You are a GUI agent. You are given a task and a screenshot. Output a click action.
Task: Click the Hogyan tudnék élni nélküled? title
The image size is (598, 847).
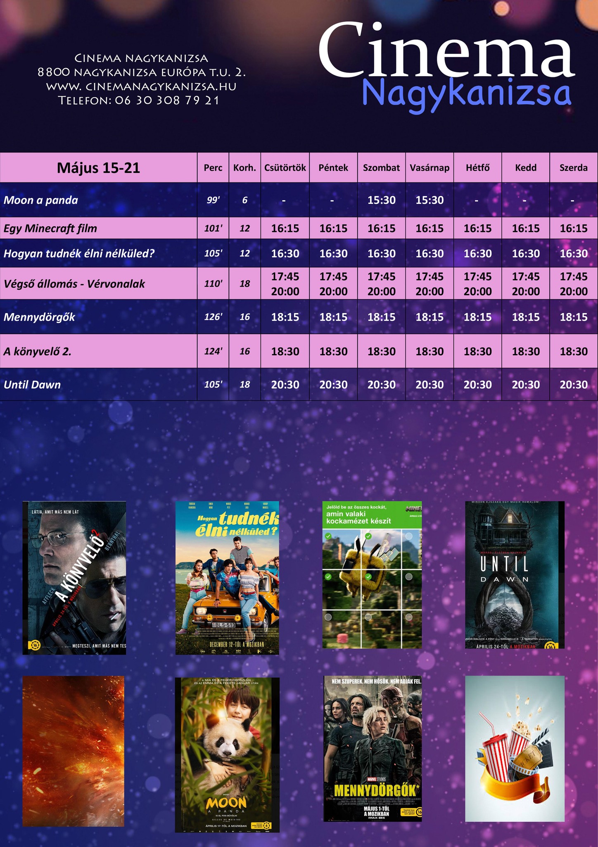[79, 254]
